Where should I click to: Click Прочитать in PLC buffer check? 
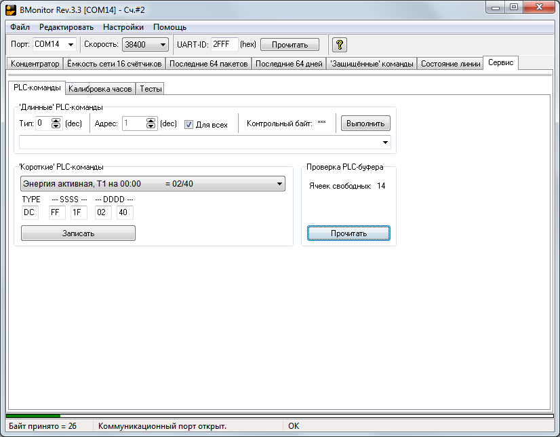(x=348, y=233)
